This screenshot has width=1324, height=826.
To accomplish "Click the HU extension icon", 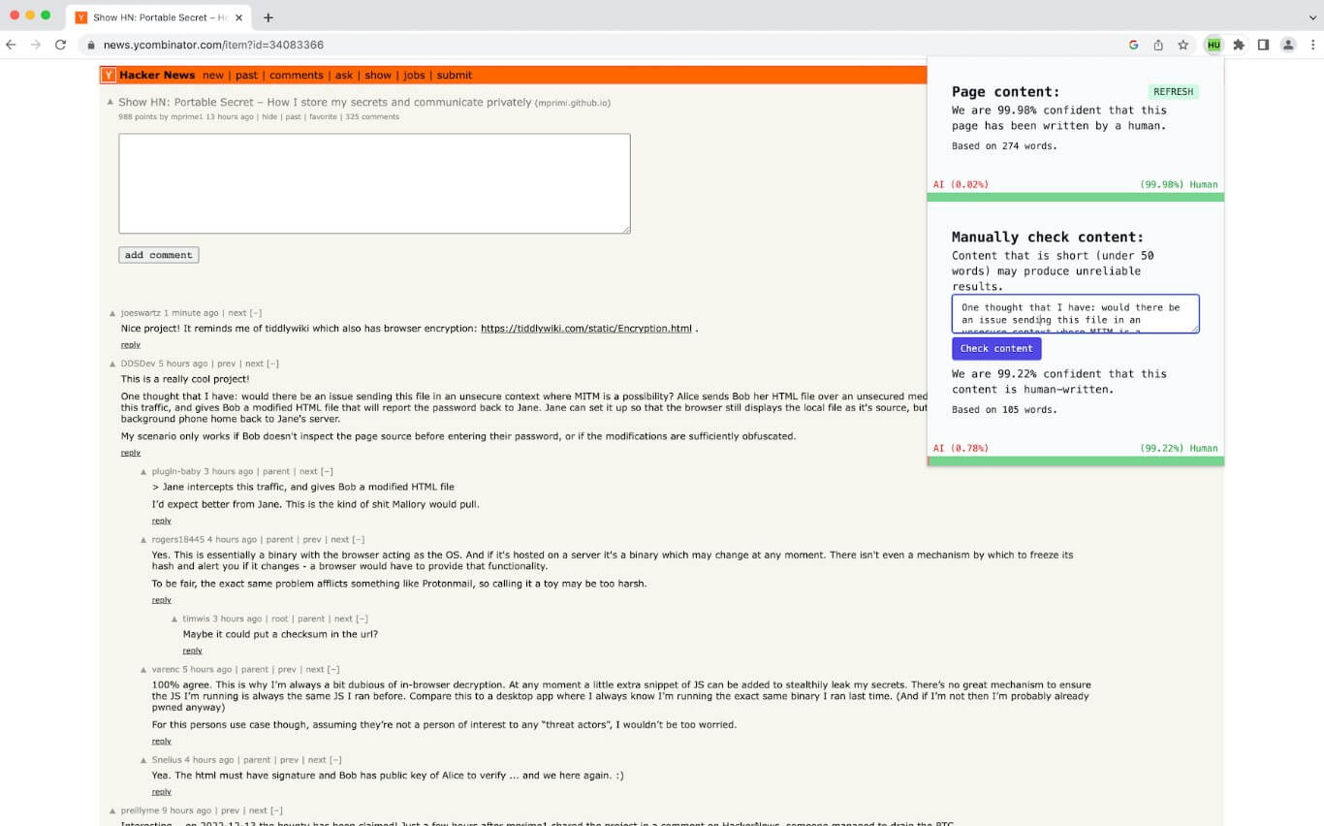I will click(x=1214, y=45).
